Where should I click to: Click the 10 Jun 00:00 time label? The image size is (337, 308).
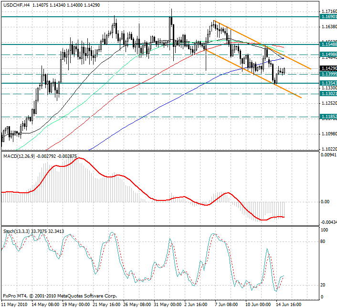pos(258,305)
